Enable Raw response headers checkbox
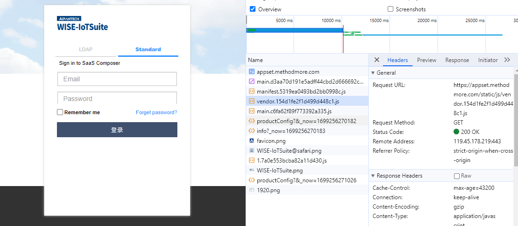The height and width of the screenshot is (226, 518). point(456,176)
